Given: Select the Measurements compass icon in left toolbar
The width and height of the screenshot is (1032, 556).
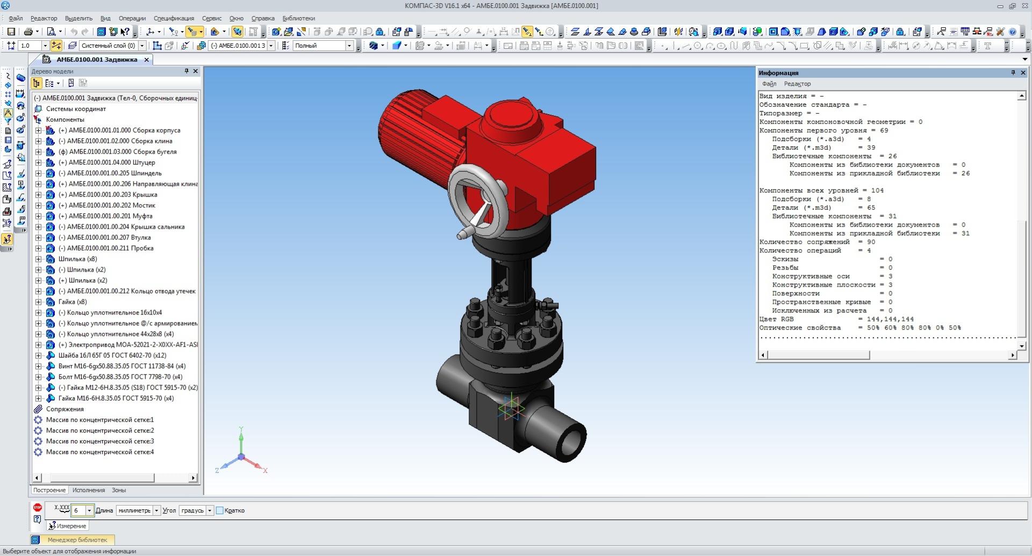Looking at the screenshot, I should pyautogui.click(x=8, y=113).
